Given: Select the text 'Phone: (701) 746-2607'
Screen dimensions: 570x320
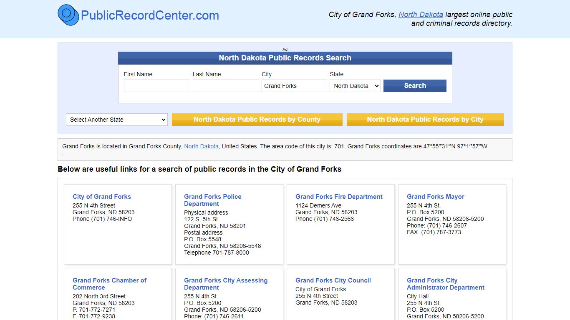Looking at the screenshot, I should pos(437,225).
